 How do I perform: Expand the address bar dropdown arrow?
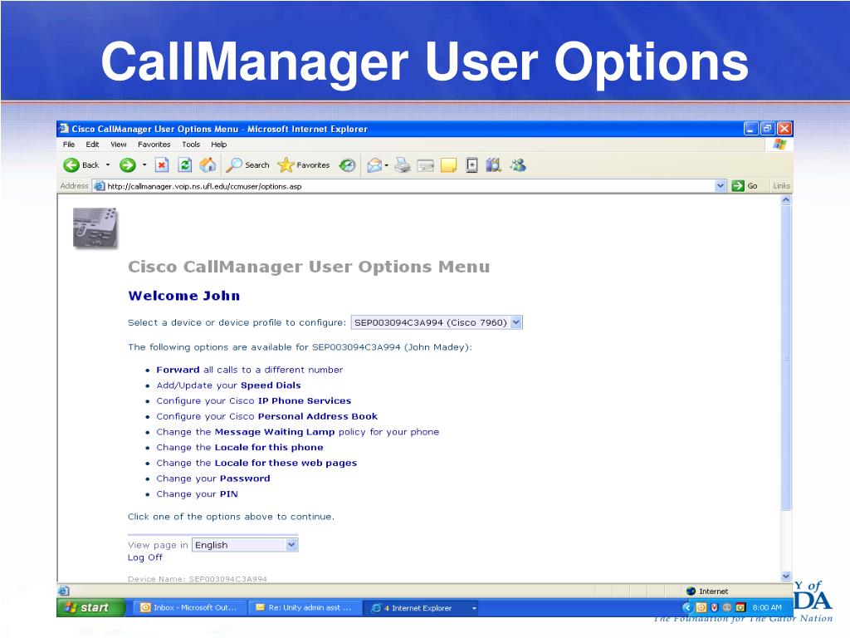pyautogui.click(x=721, y=186)
